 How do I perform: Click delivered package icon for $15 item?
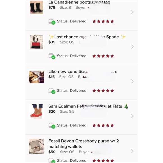click(x=52, y=91)
